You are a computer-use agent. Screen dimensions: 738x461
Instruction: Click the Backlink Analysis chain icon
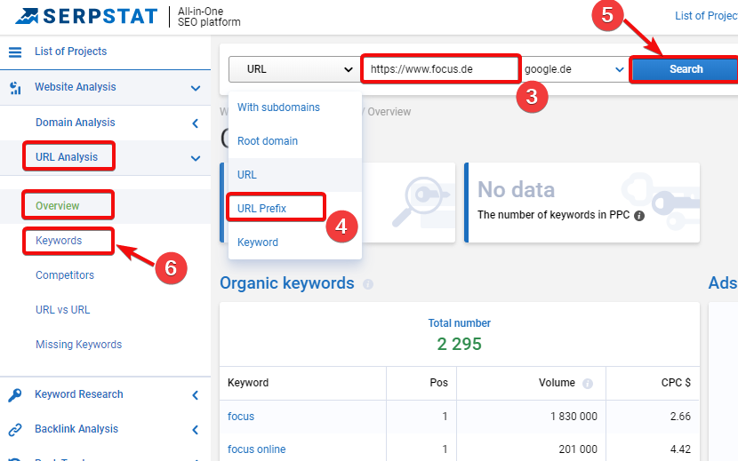[15, 430]
